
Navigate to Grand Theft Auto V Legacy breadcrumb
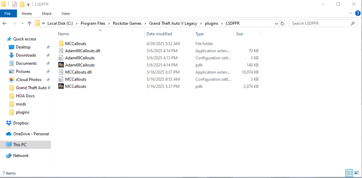[x=173, y=23]
